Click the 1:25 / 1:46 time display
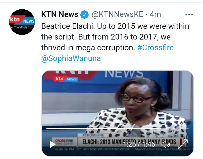This screenshot has width=203, height=159. pos(139,144)
